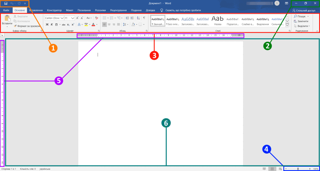Clear all formatting with eraser icon
The width and height of the screenshot is (320, 171).
(x=97, y=18)
